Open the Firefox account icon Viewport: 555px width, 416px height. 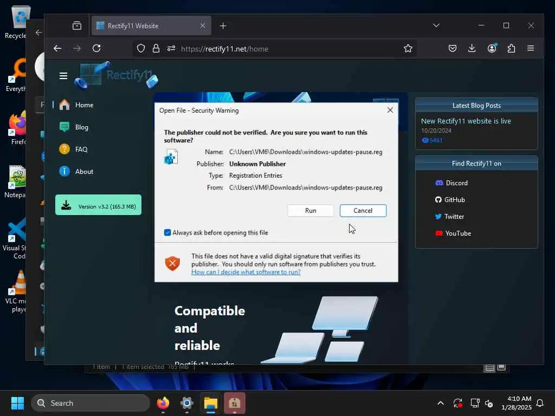(x=492, y=48)
